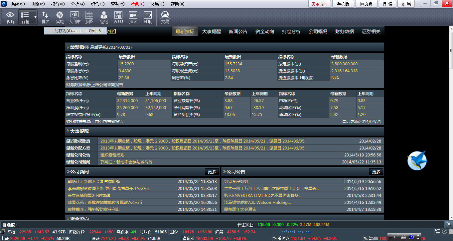Click the IME soft keyboard icon
Screen dimensions: 453x241
[x=404, y=237]
